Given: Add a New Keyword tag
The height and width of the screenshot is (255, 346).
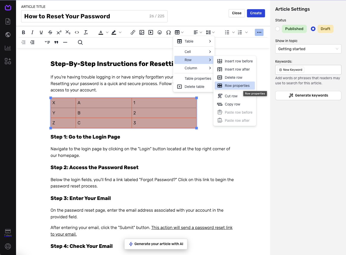Looking at the screenshot, I should pyautogui.click(x=290, y=70).
